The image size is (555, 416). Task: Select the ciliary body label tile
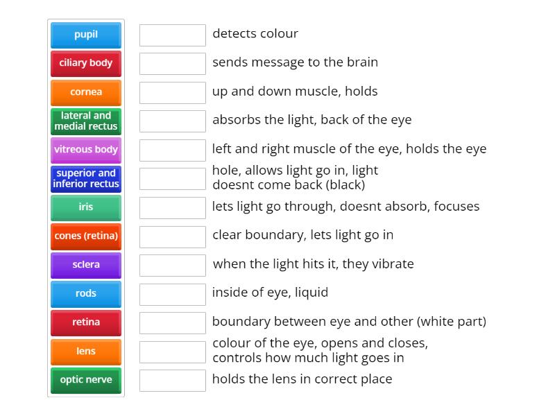tap(86, 63)
